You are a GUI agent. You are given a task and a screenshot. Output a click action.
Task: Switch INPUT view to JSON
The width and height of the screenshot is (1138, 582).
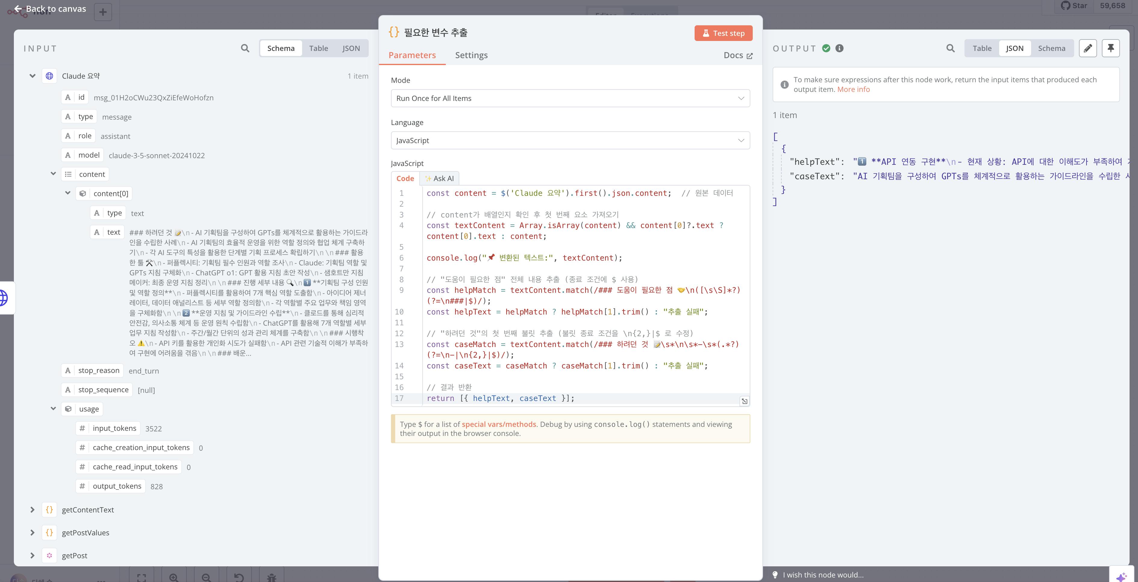(x=351, y=48)
